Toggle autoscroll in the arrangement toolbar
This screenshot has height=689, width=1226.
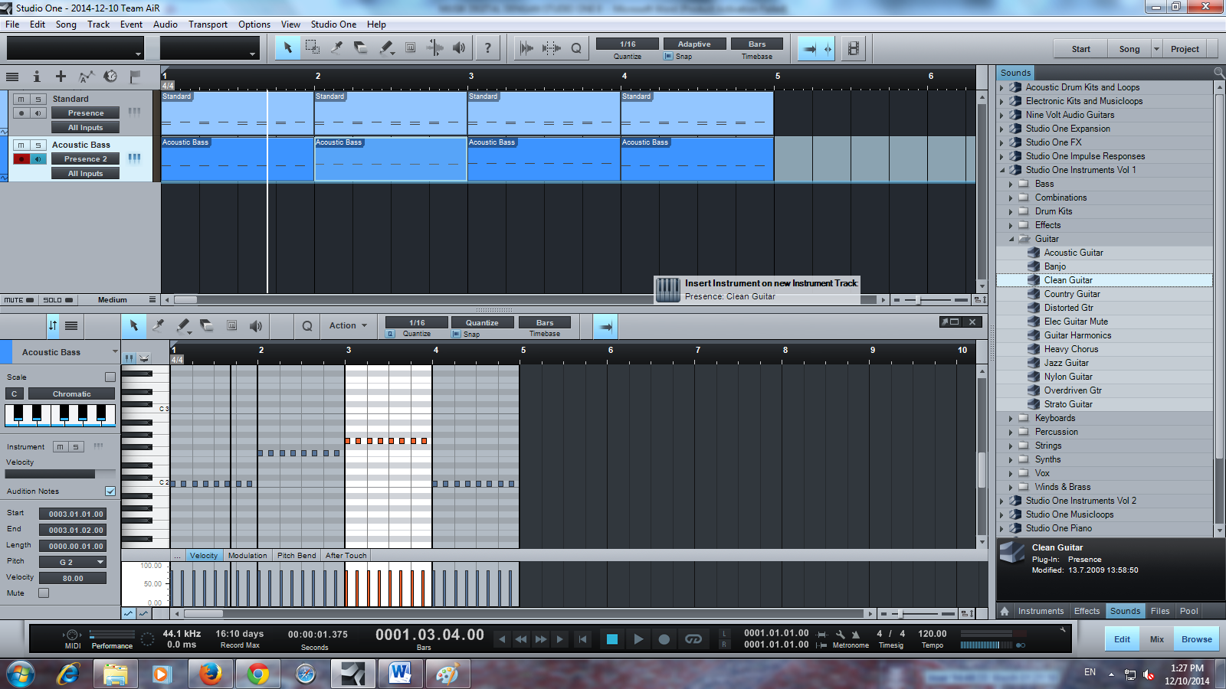point(808,48)
